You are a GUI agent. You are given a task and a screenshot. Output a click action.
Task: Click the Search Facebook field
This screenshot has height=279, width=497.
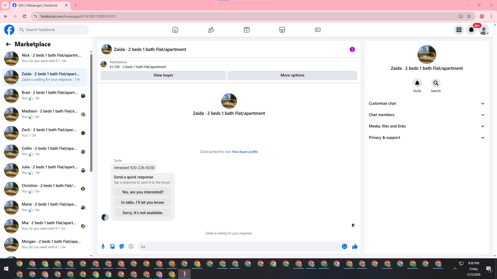53,30
